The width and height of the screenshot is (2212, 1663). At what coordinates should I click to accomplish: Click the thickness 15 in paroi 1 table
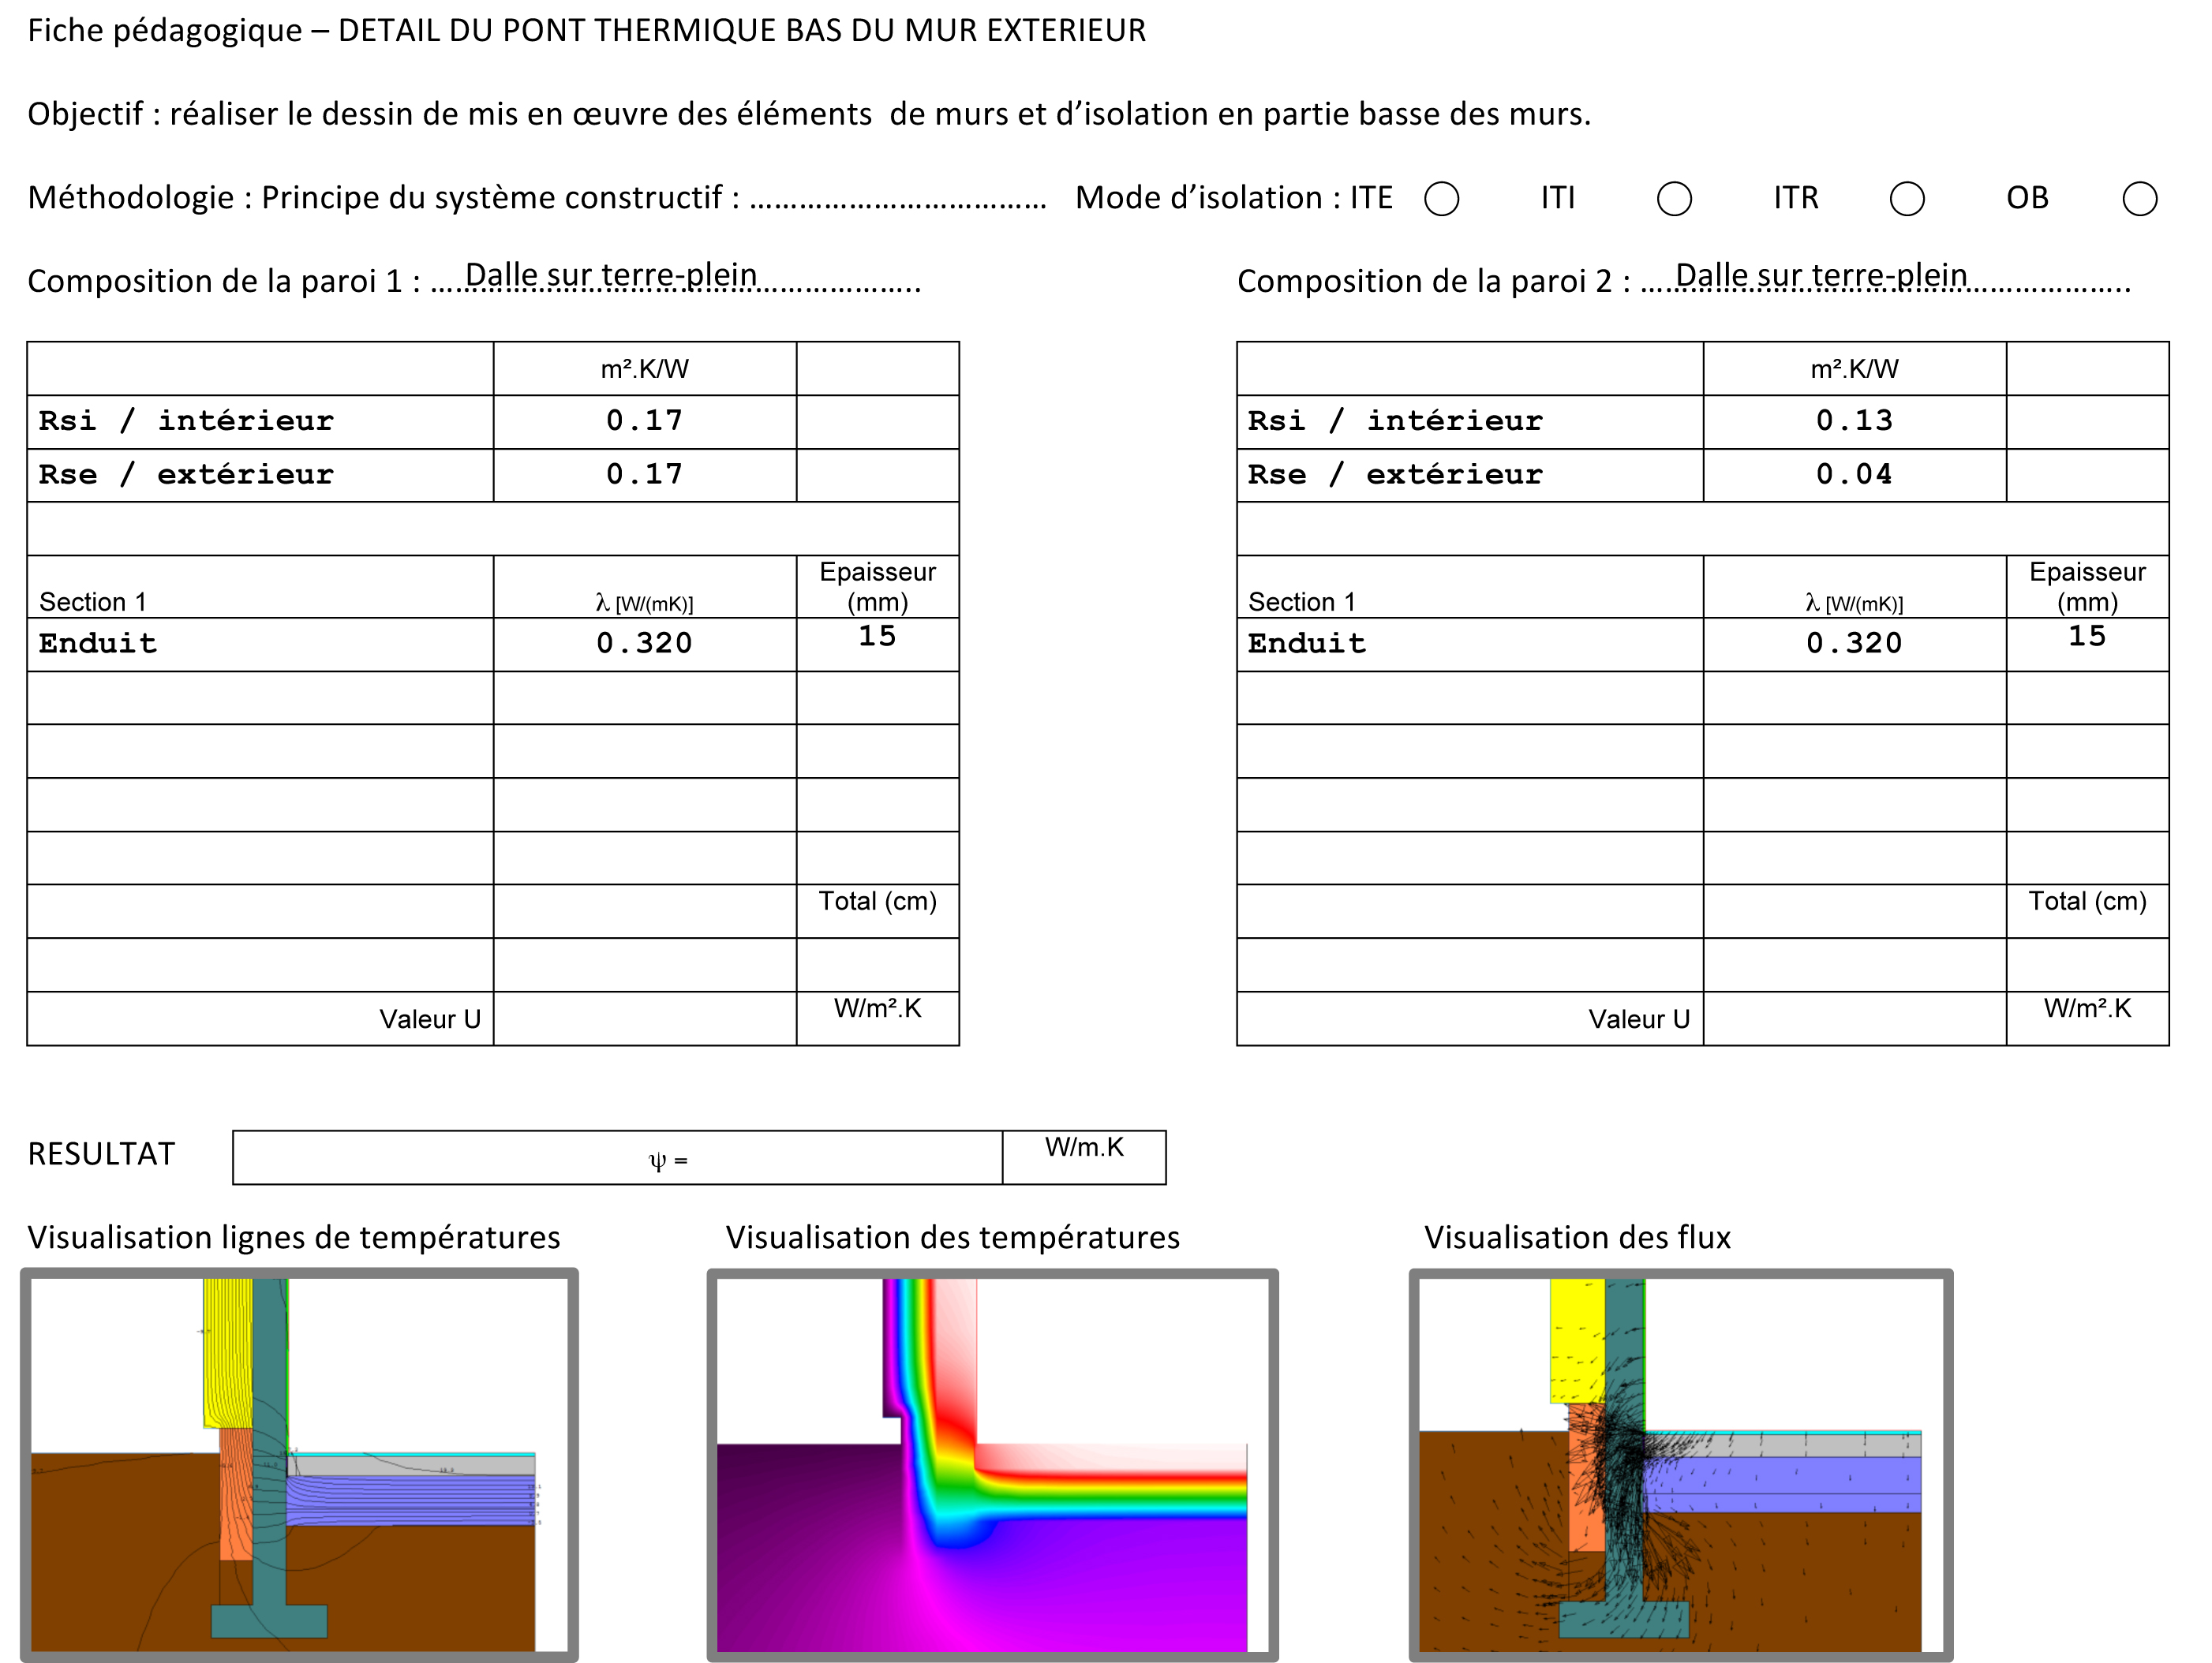coord(878,637)
